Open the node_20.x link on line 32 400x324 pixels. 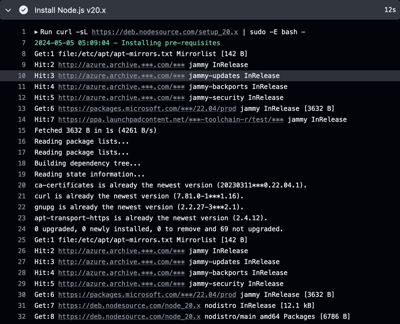point(129,317)
